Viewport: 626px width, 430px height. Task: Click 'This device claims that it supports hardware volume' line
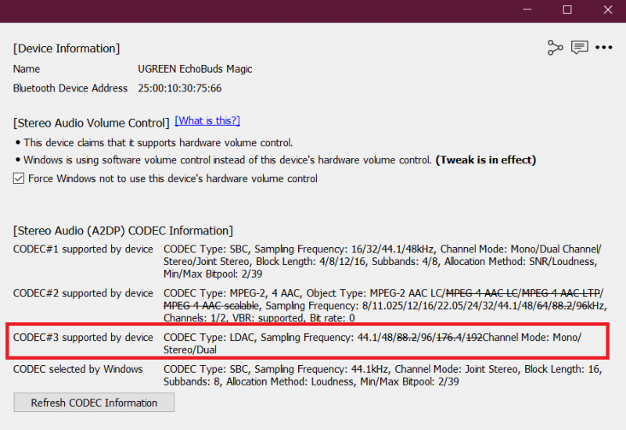pos(158,143)
